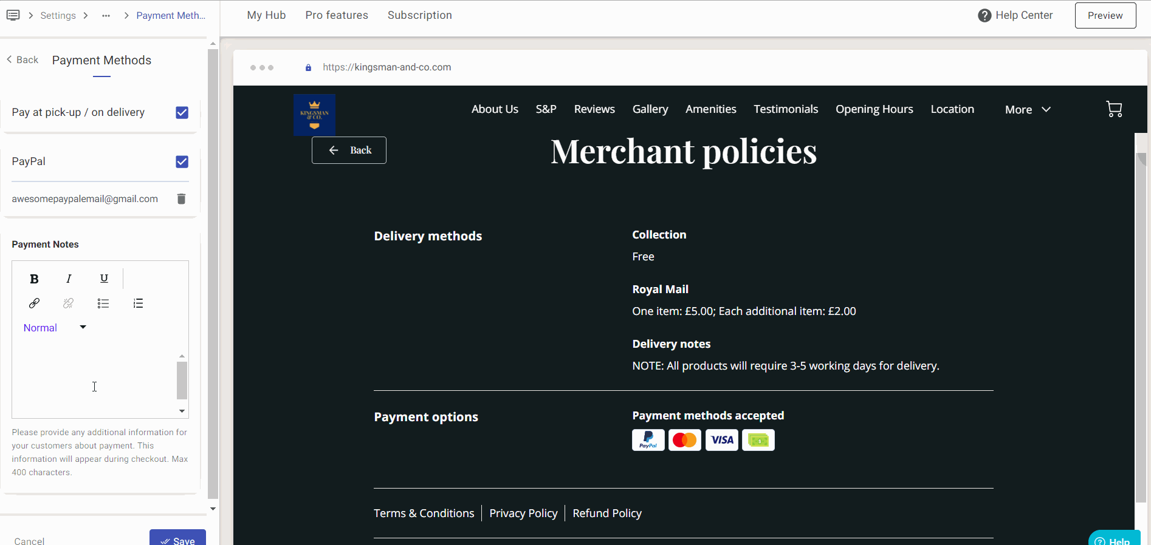The height and width of the screenshot is (545, 1151).
Task: Open the Pro features tab
Action: coord(337,15)
